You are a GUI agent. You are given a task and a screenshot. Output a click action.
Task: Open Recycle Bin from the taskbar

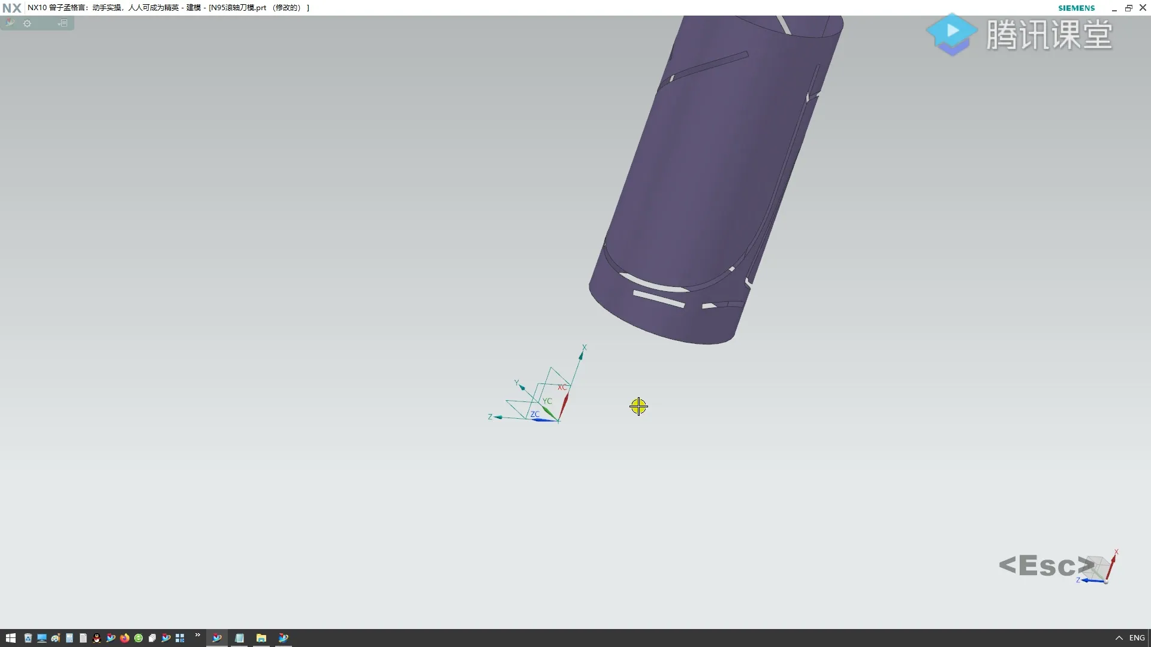point(28,638)
